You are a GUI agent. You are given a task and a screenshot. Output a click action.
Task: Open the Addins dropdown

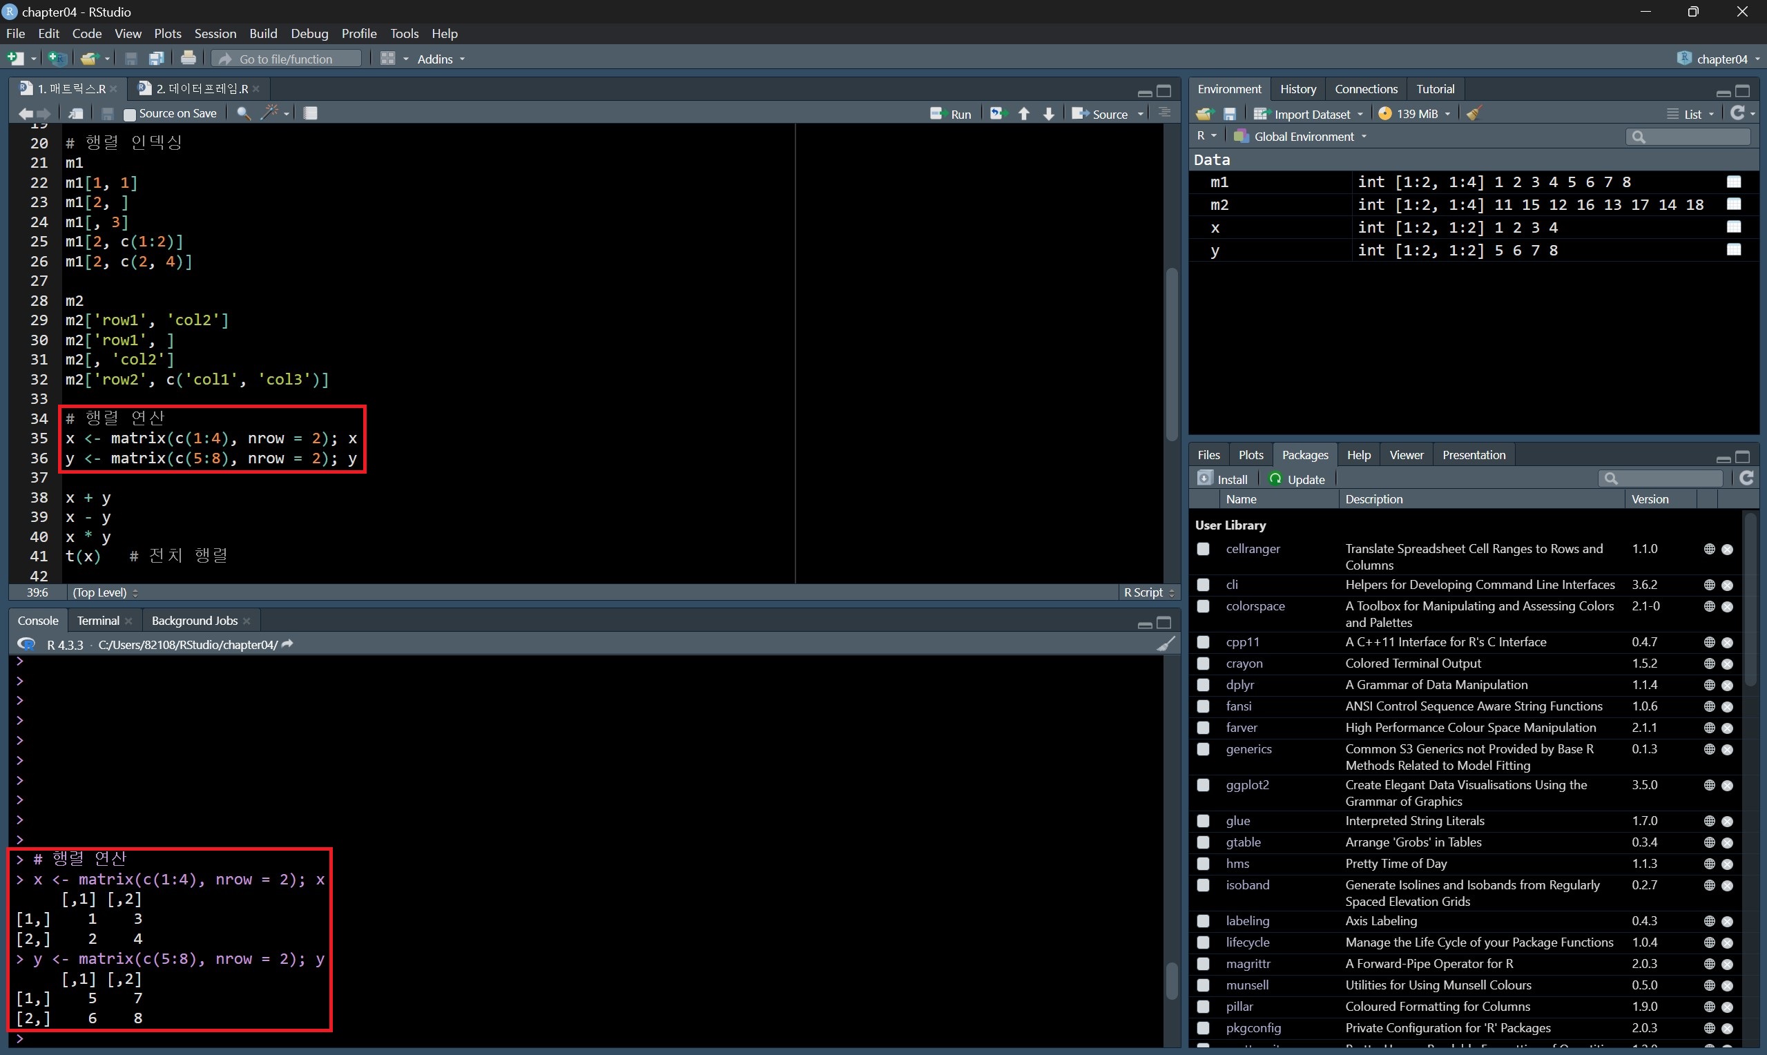click(x=441, y=59)
